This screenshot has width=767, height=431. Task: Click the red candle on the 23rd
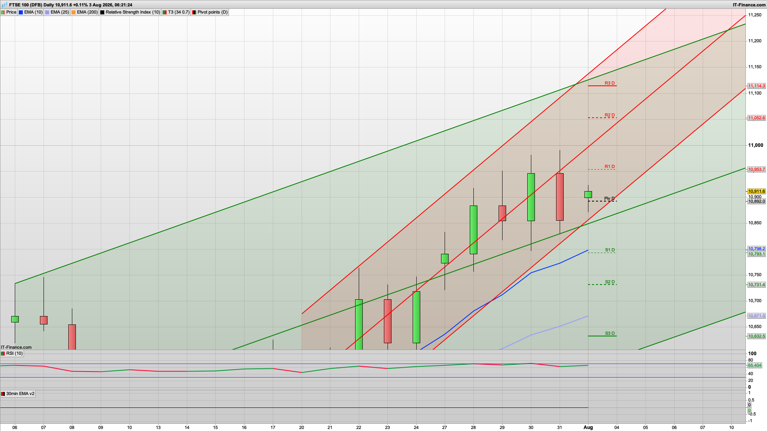(x=387, y=321)
